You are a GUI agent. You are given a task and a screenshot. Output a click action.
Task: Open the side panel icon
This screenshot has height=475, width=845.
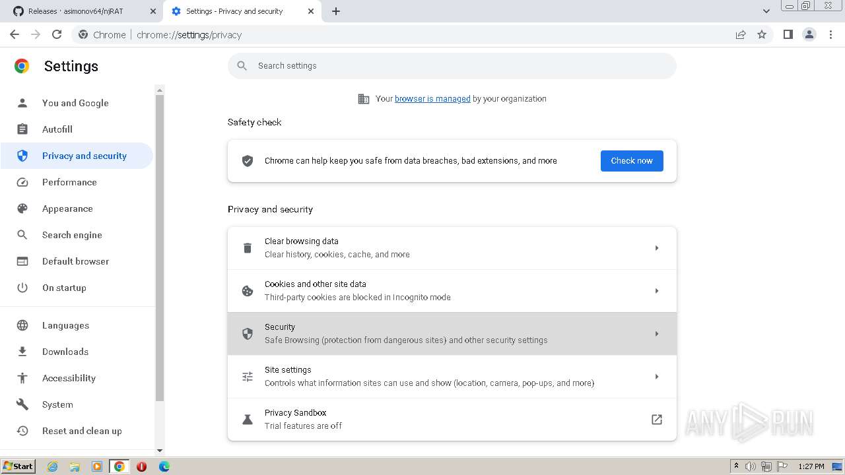coord(788,34)
